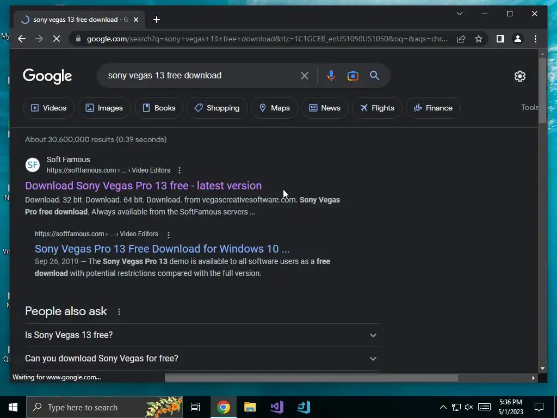Click the horizontal scrollbar thumb
The height and width of the screenshot is (418, 557).
pos(311,378)
